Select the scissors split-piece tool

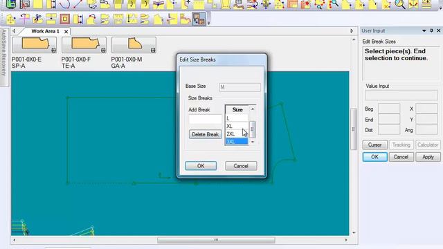(37, 19)
